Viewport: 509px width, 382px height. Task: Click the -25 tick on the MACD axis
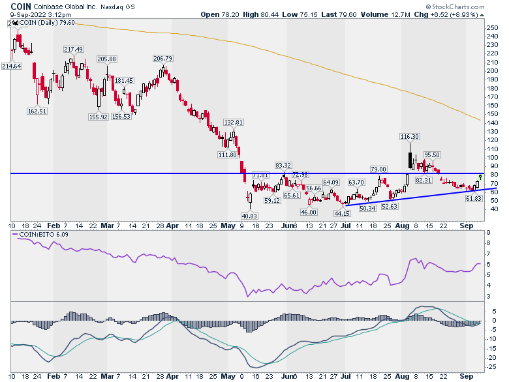[x=491, y=367]
